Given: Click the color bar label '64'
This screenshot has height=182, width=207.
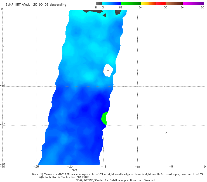Looking at the screenshot, I should (182, 7).
